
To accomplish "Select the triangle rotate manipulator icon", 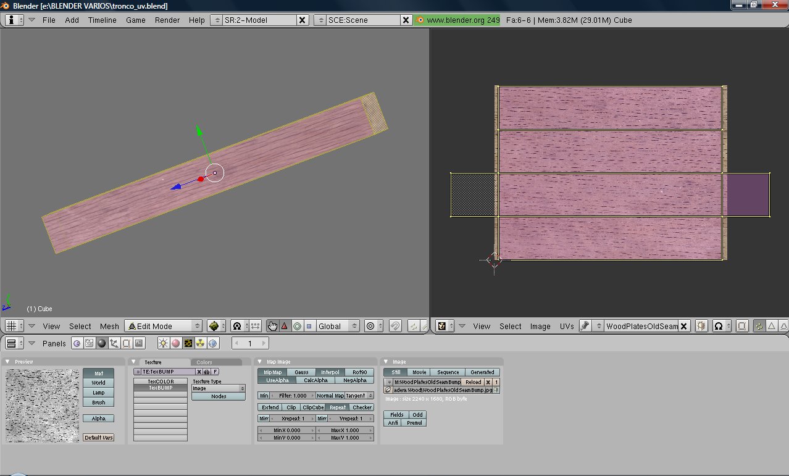I will point(285,326).
